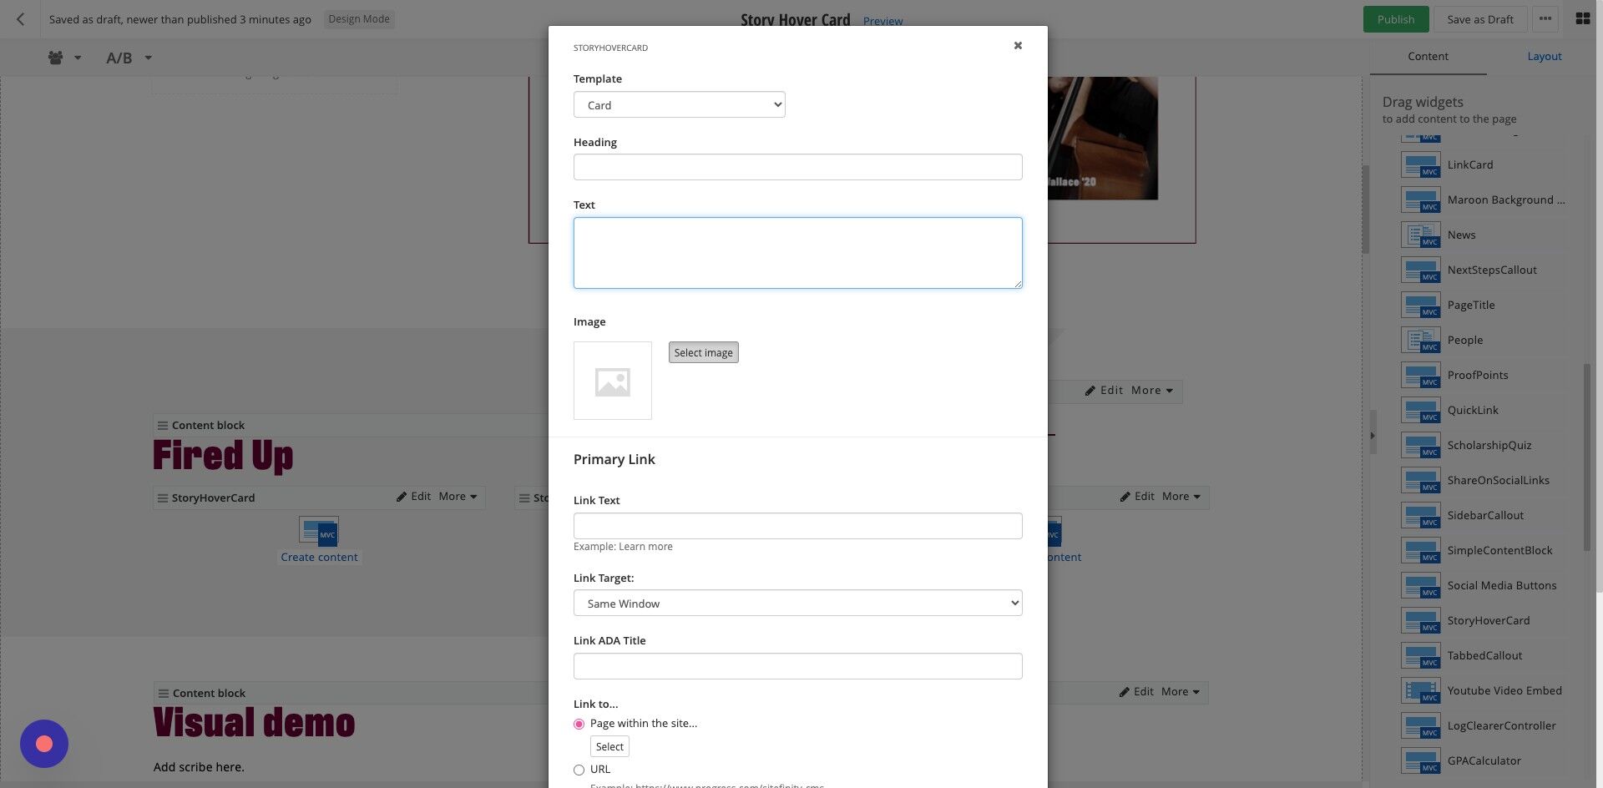Click the NextStepsCallout widget icon
1603x788 pixels.
click(x=1421, y=270)
